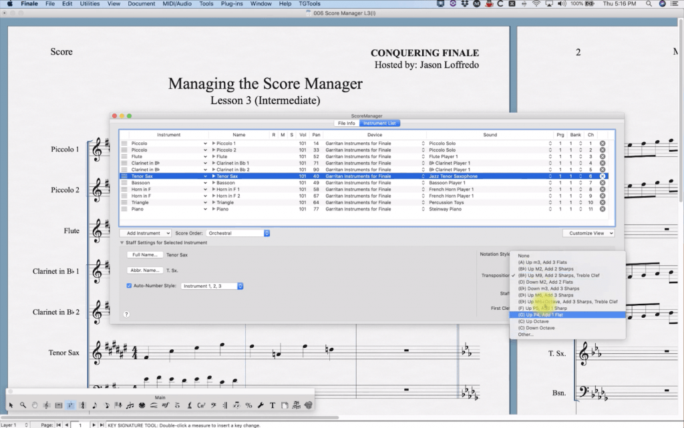Select the Selection arrow tool
The width and height of the screenshot is (684, 428).
pyautogui.click(x=11, y=405)
